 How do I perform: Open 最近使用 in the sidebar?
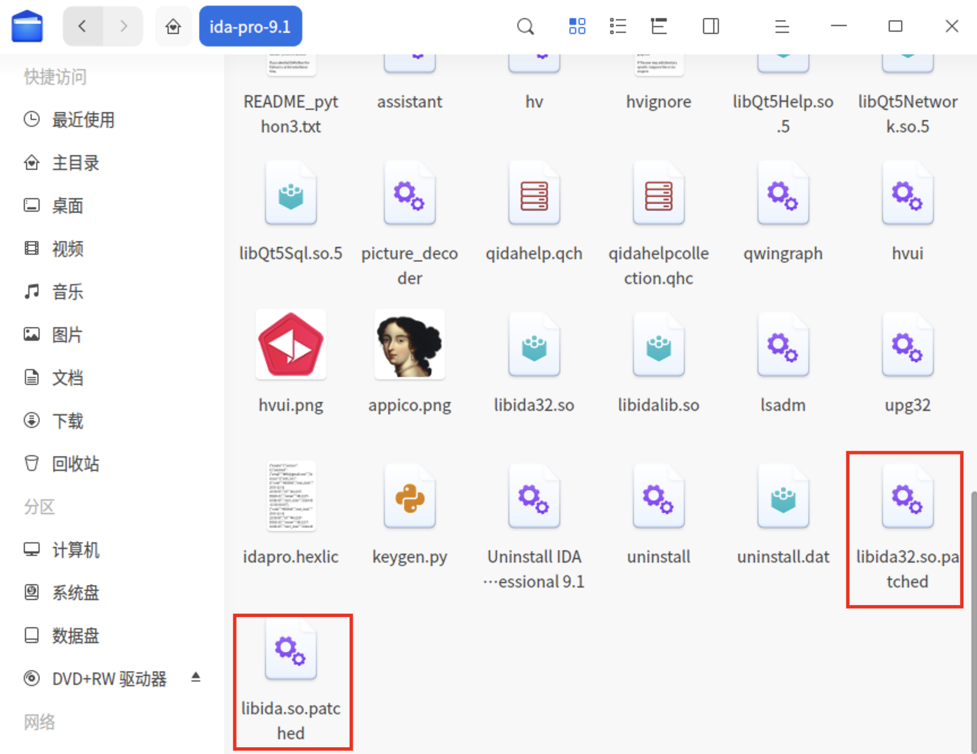point(83,120)
